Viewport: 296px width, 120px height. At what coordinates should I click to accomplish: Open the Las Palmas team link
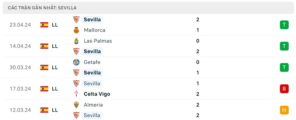98,41
